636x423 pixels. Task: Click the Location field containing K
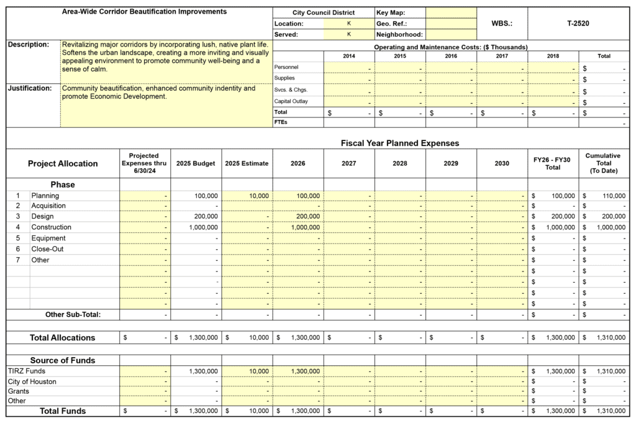coord(349,24)
